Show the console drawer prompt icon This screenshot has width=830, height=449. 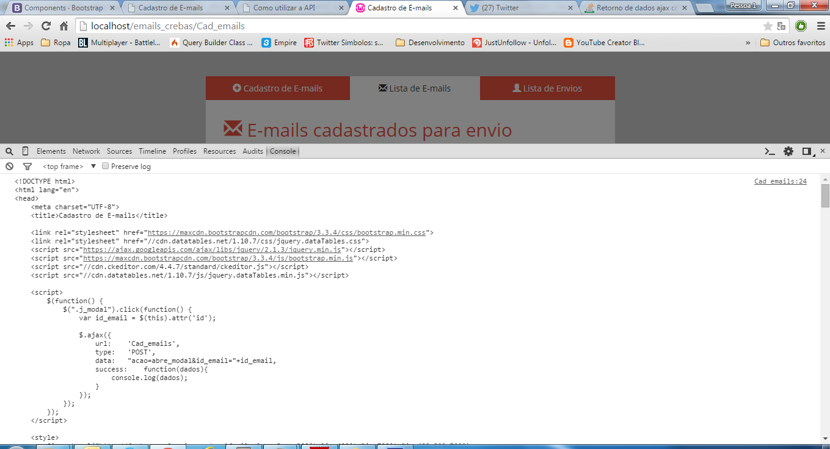click(770, 151)
